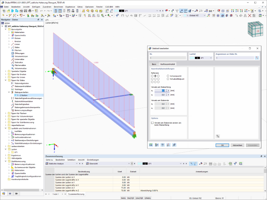Click the eye display icon at navigator bottom
This screenshot has height=200, width=267.
point(10,194)
